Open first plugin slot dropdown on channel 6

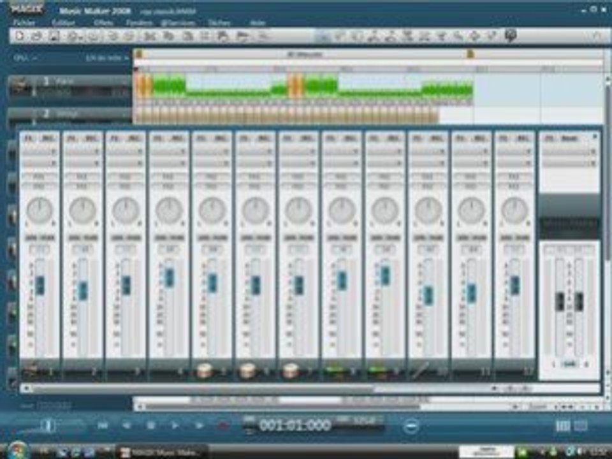(x=255, y=152)
